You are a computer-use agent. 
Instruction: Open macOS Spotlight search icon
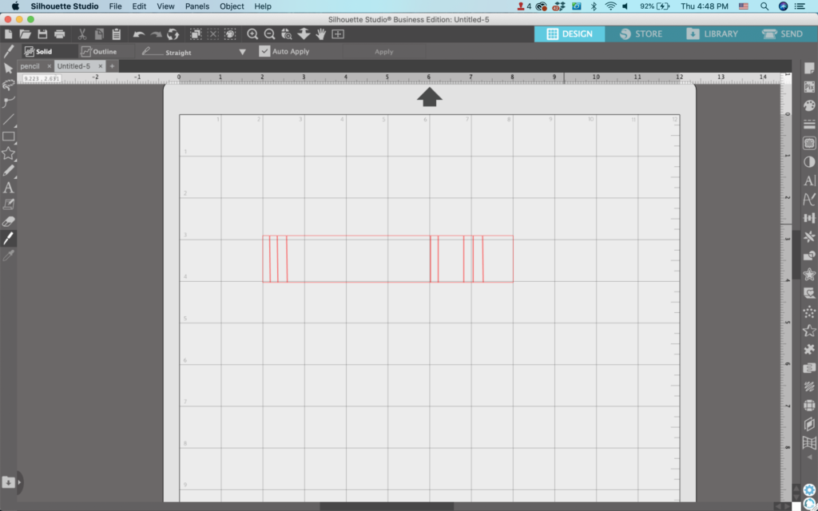[764, 6]
